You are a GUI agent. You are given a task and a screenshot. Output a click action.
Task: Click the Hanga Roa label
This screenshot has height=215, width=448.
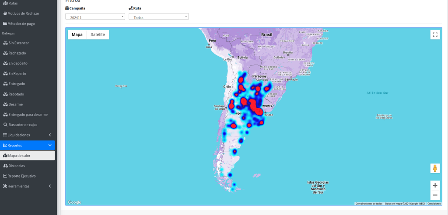[x=121, y=86]
